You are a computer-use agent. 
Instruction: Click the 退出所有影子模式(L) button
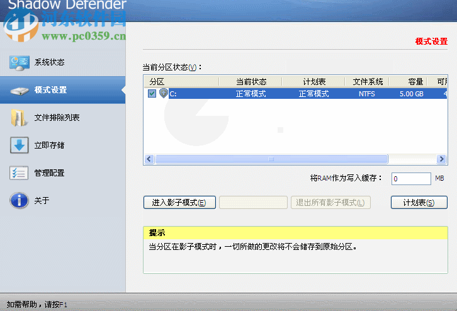pyautogui.click(x=330, y=203)
